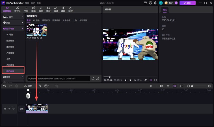Mute the timeline track audio
This screenshot has height=127, width=214.
point(13,109)
